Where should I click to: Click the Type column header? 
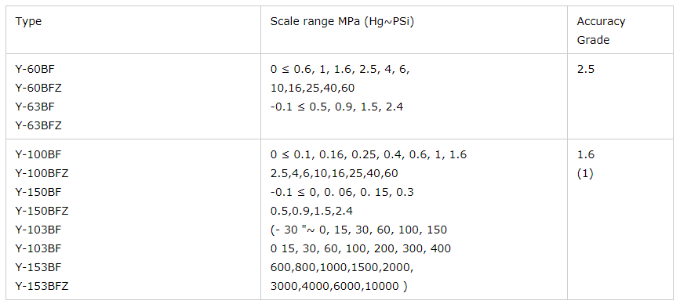pos(28,22)
